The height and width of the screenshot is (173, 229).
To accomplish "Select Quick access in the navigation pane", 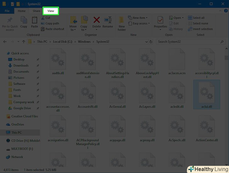I will point(18,53).
